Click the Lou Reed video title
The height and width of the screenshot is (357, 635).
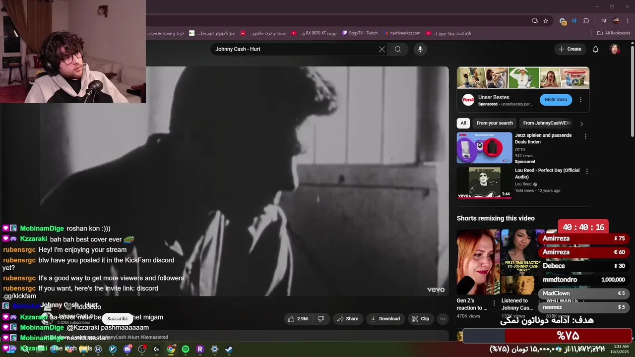[547, 174]
